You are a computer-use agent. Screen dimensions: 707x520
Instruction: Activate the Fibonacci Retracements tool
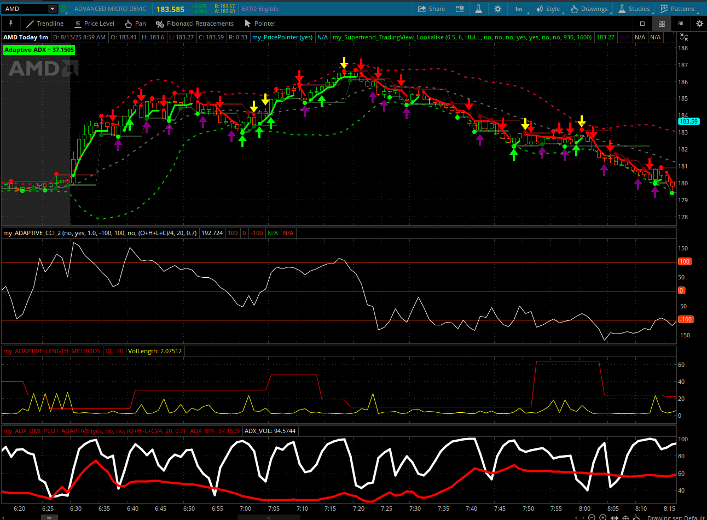click(x=195, y=24)
